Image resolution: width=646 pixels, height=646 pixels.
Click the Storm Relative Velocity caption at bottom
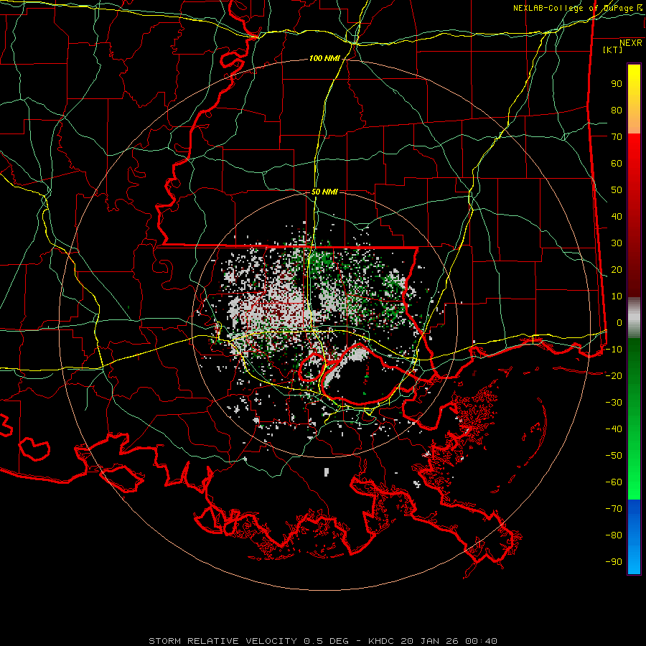click(323, 641)
